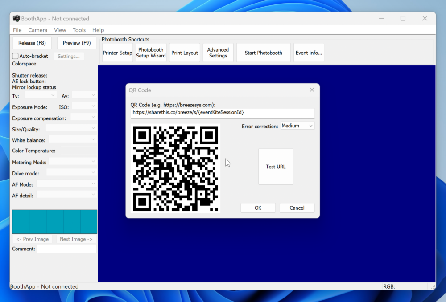Click the Test URL button

pyautogui.click(x=276, y=167)
